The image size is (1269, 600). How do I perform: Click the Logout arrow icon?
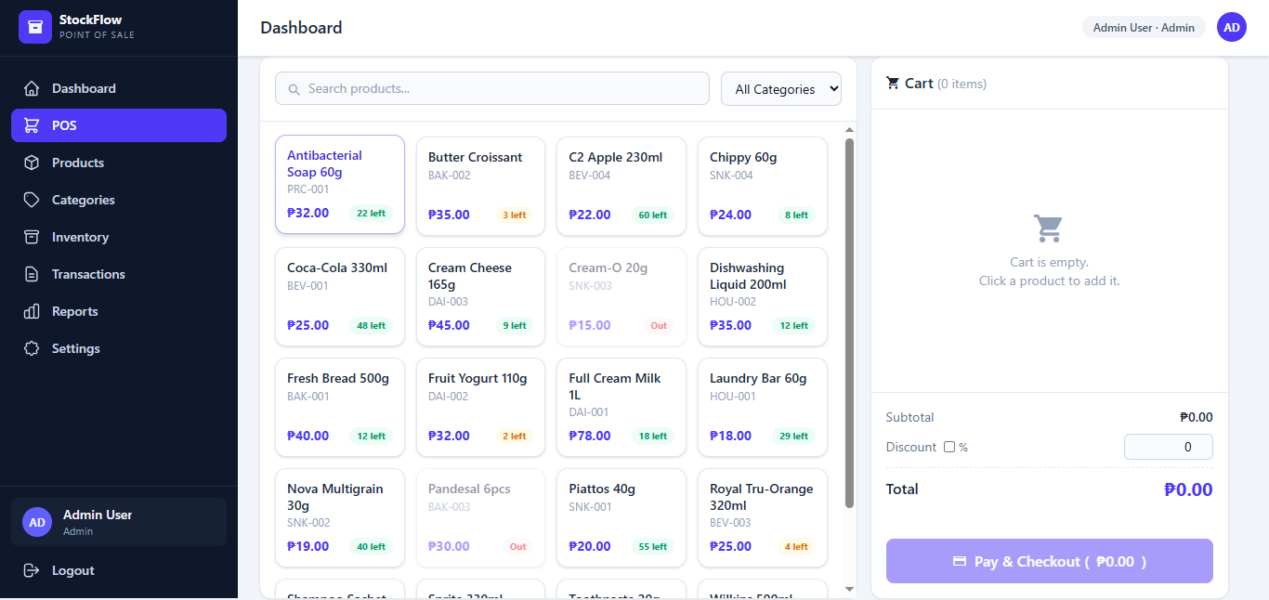(x=32, y=570)
